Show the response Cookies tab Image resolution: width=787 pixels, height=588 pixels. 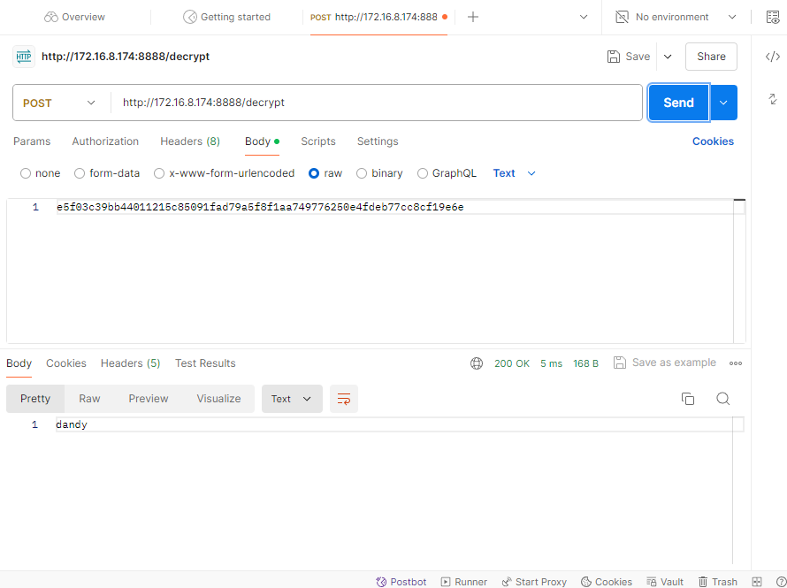tap(66, 363)
